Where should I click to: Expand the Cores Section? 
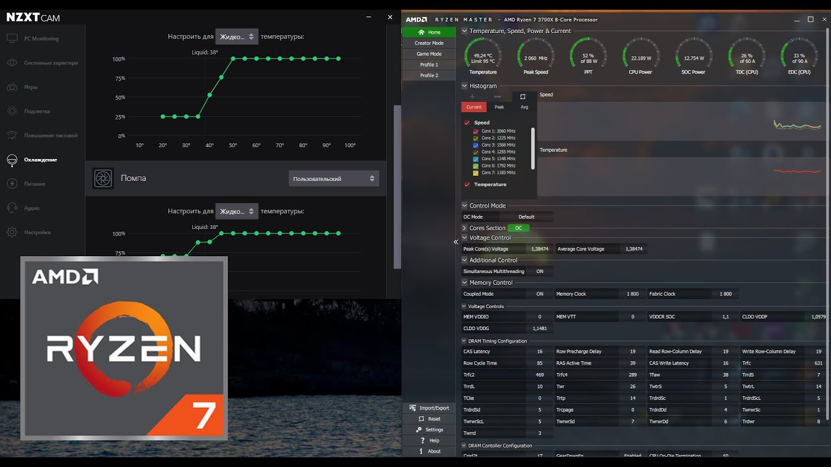[x=464, y=228]
